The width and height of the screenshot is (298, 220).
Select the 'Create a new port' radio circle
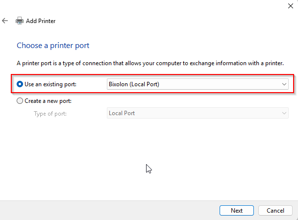pos(20,101)
